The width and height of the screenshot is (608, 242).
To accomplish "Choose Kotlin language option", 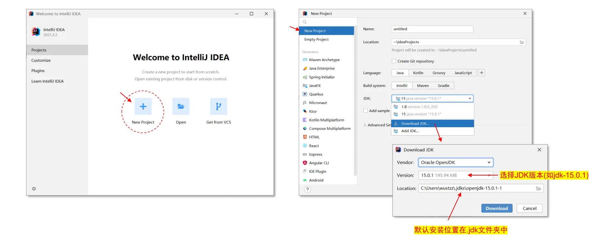I will click(418, 73).
